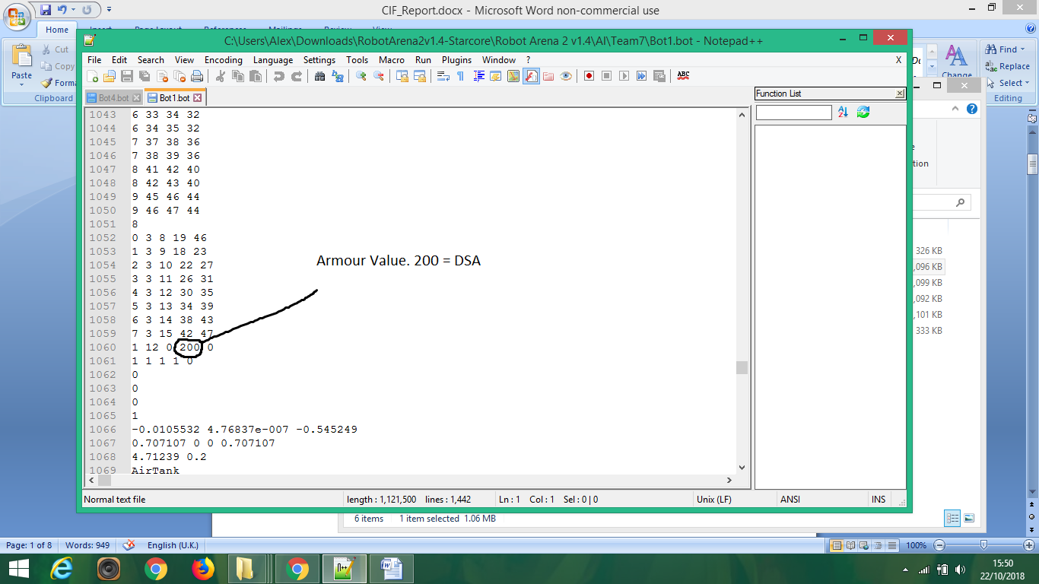Toggle word wrap in Notepad++ toolbar
This screenshot has width=1039, height=584.
(443, 76)
